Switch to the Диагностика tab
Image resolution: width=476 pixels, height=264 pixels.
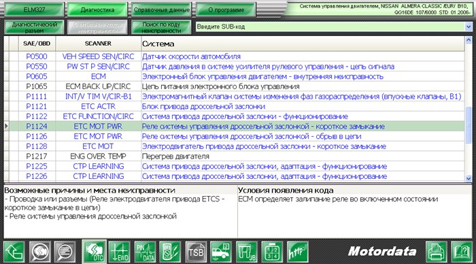[x=97, y=10]
